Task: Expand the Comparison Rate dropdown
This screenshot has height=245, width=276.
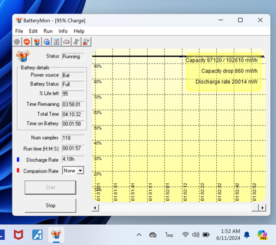Action: click(x=80, y=171)
